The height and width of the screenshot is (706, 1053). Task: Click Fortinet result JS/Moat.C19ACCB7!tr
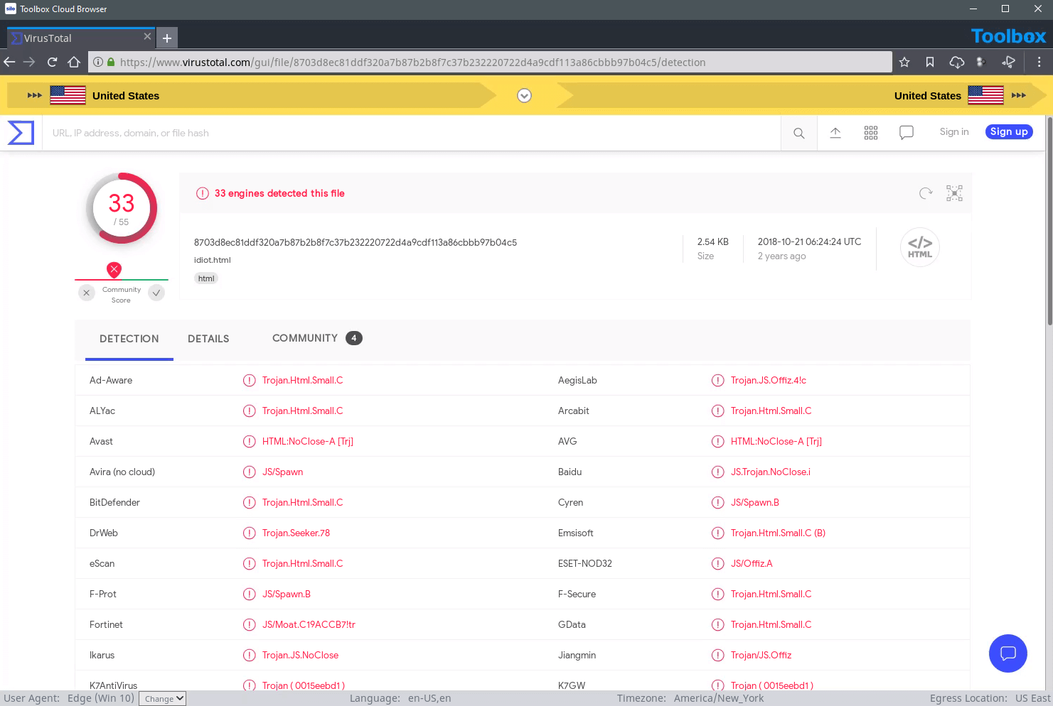309,625
